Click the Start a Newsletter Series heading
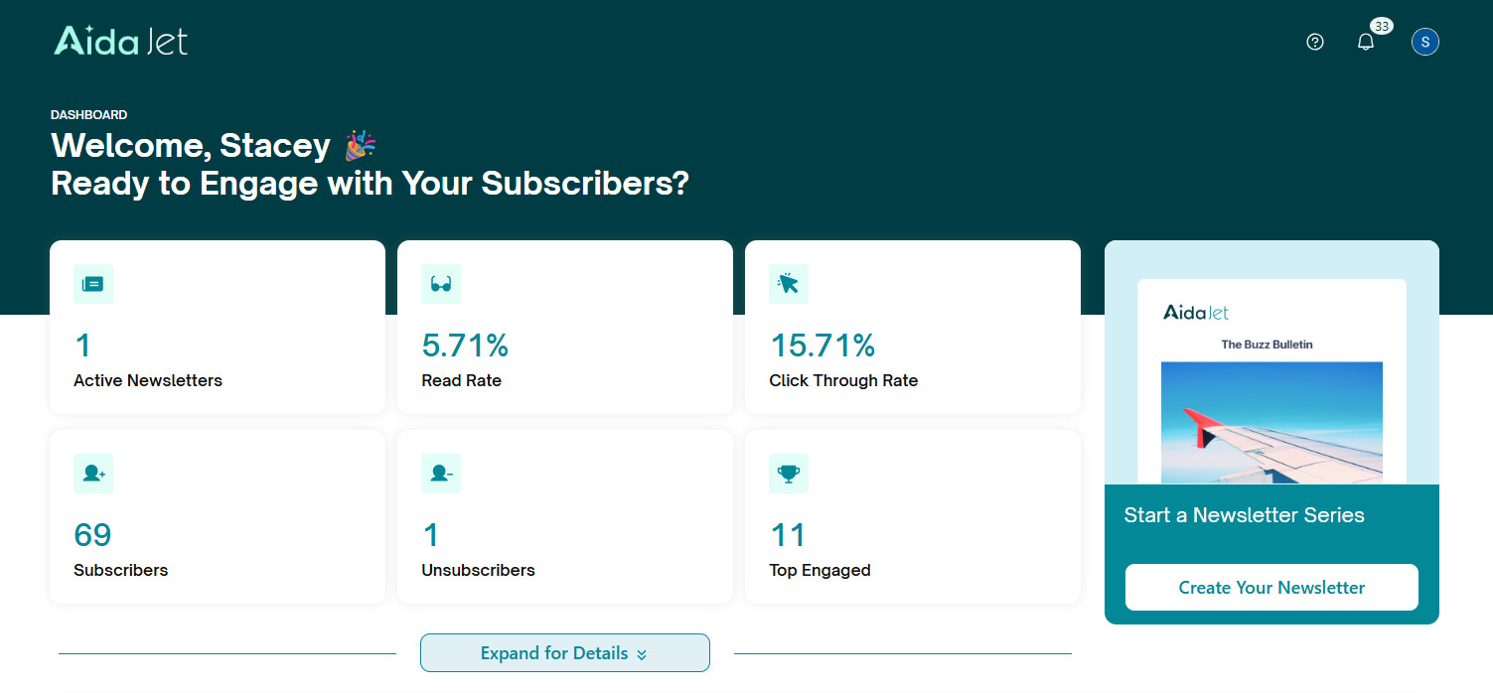The image size is (1493, 693). click(x=1244, y=515)
